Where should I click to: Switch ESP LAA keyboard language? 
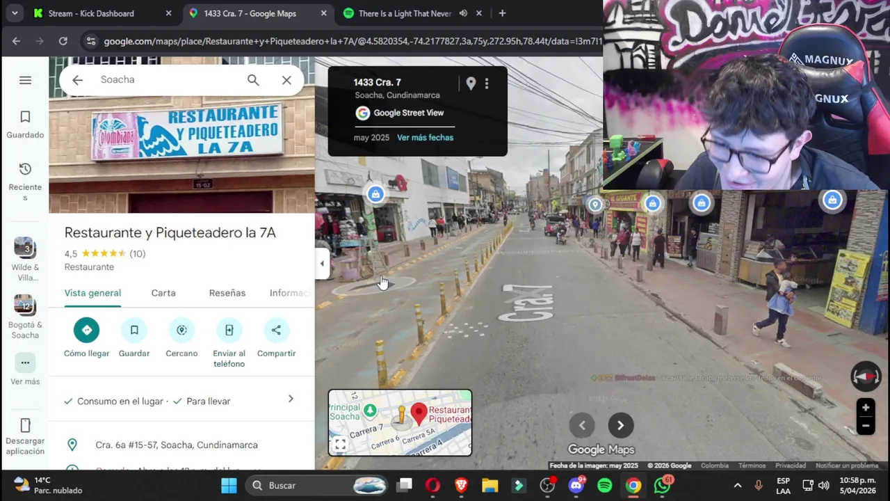tap(783, 485)
